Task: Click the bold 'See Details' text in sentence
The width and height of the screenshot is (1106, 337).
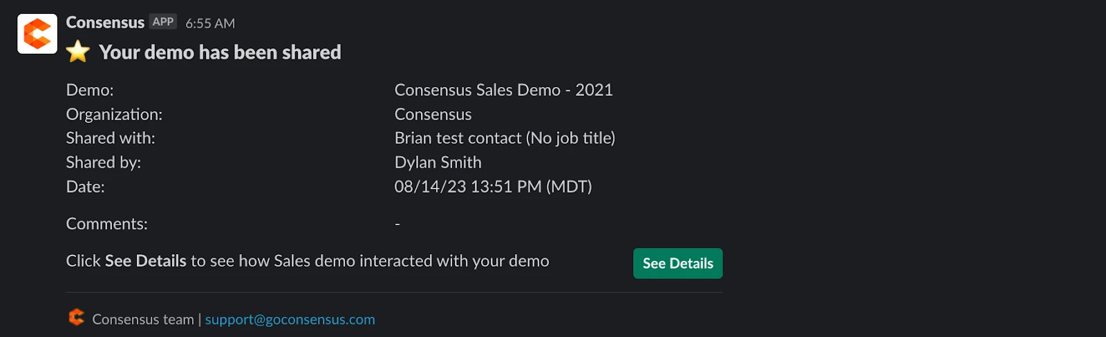Action: [145, 261]
